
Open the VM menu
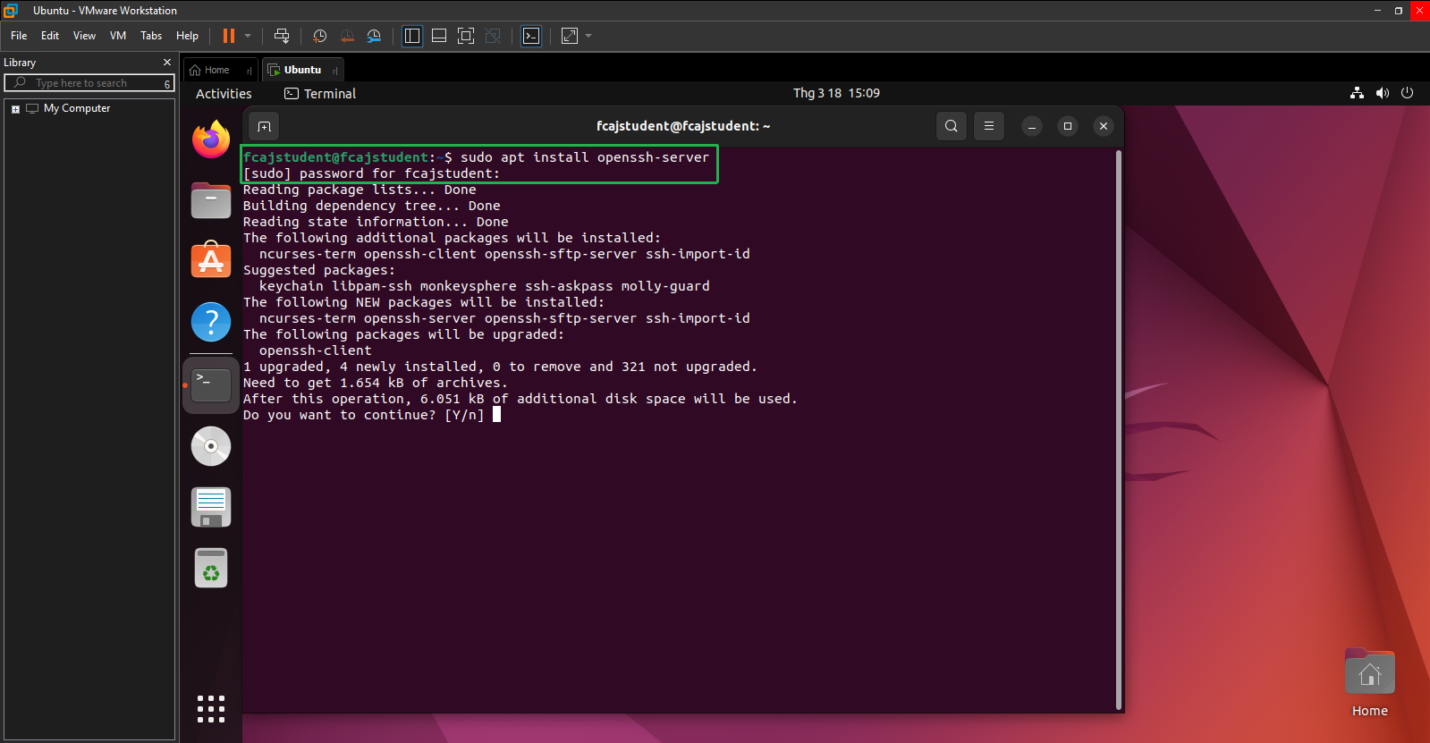point(118,36)
